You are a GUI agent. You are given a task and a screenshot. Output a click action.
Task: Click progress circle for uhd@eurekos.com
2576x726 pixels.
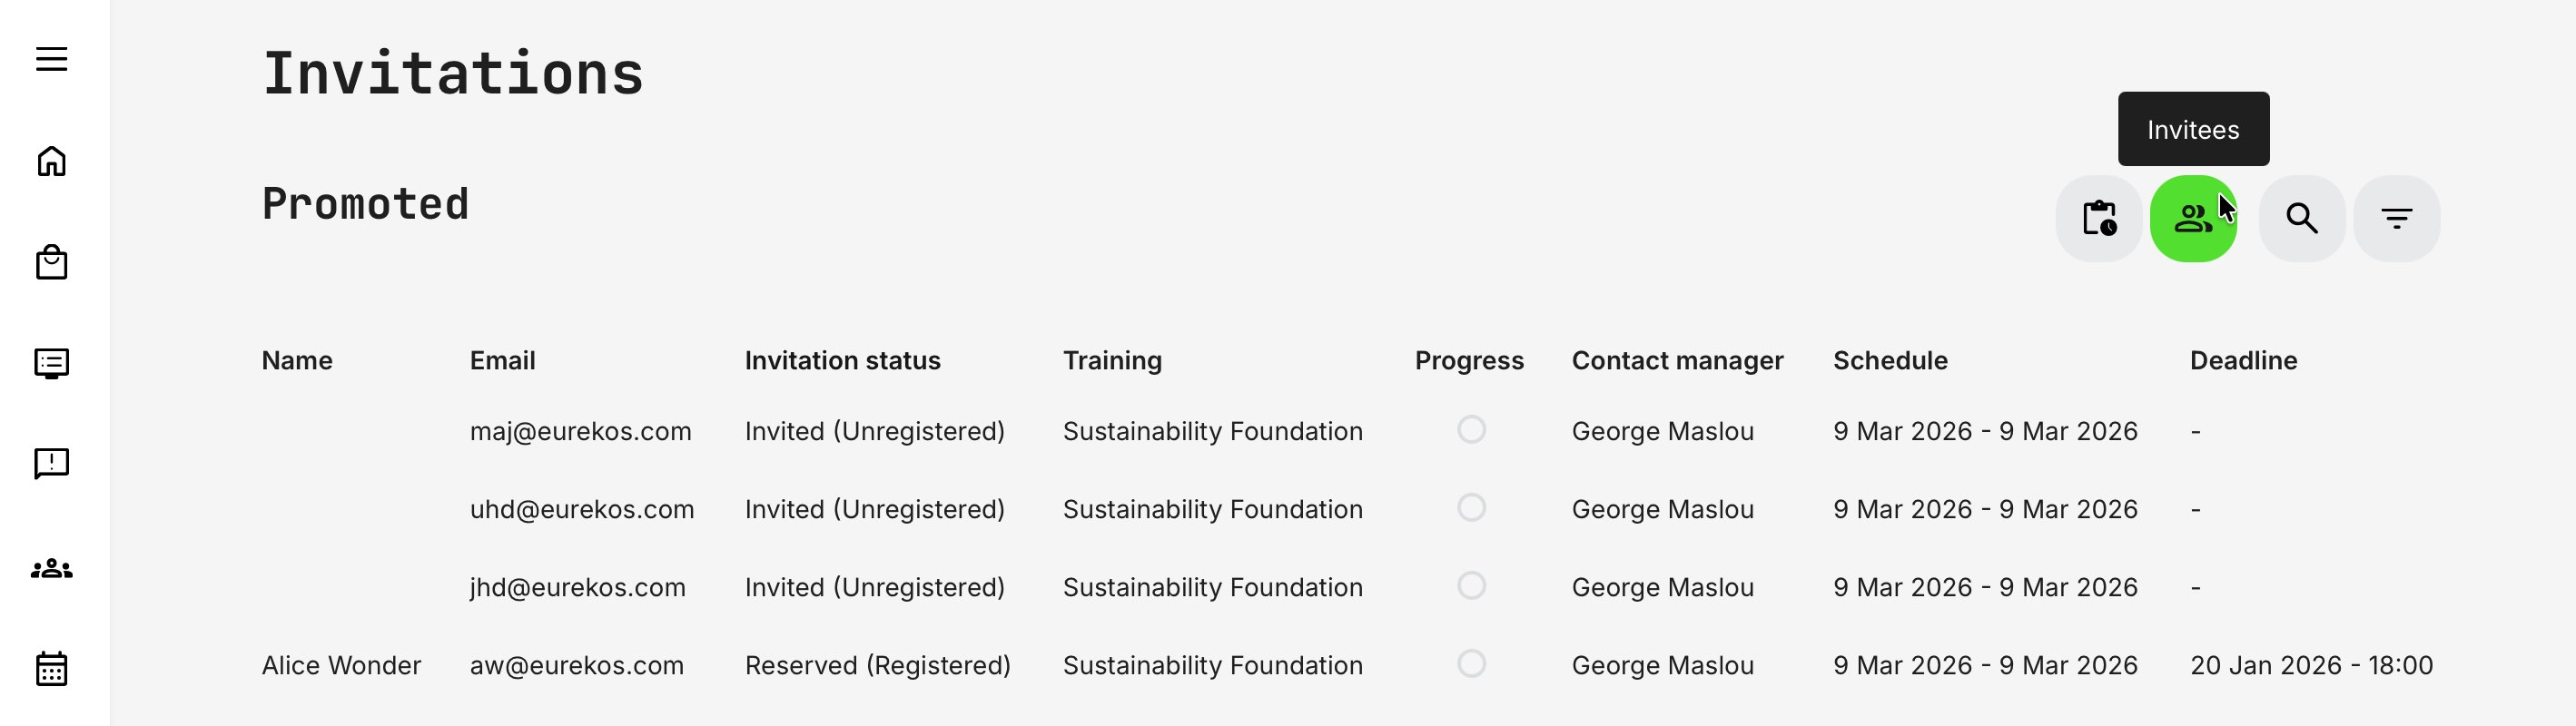1471,508
